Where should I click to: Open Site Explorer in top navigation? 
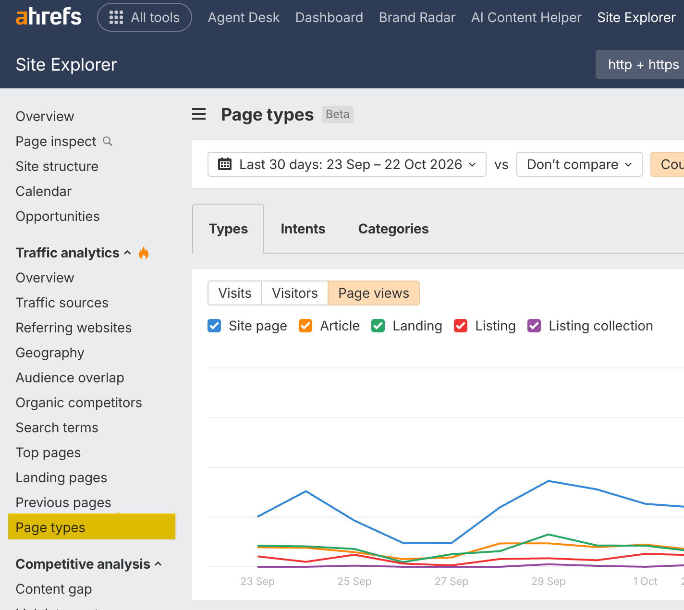pyautogui.click(x=636, y=17)
